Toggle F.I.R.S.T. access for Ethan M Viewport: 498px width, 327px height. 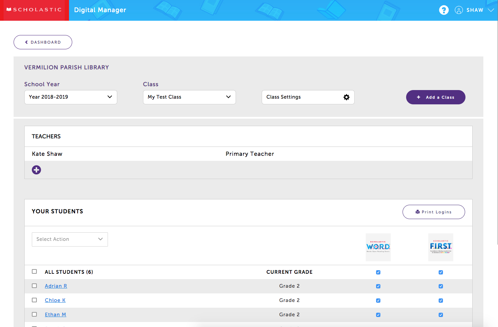coord(441,315)
